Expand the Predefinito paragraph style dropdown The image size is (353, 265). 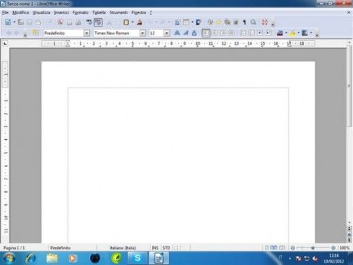87,33
